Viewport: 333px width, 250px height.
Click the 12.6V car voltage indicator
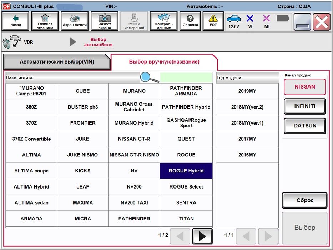[234, 21]
